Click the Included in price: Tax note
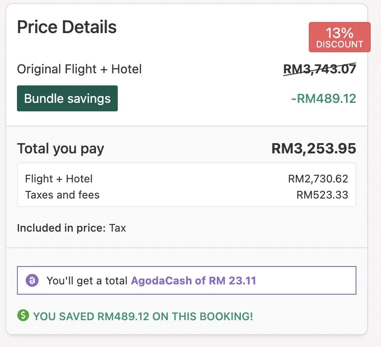Viewport: 381px width, 347px height. (71, 228)
